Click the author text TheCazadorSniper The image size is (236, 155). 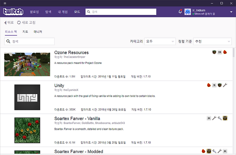(x=74, y=57)
